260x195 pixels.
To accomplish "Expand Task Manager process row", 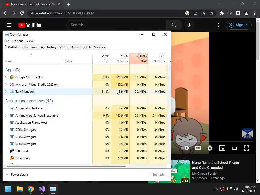I will 6,91.
